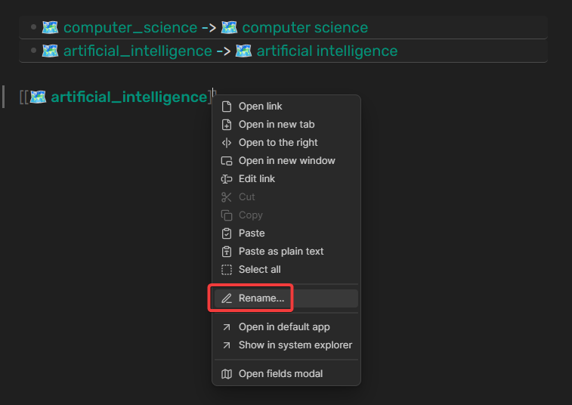Click the Open in new tab icon
The image size is (572, 405).
[x=226, y=125]
